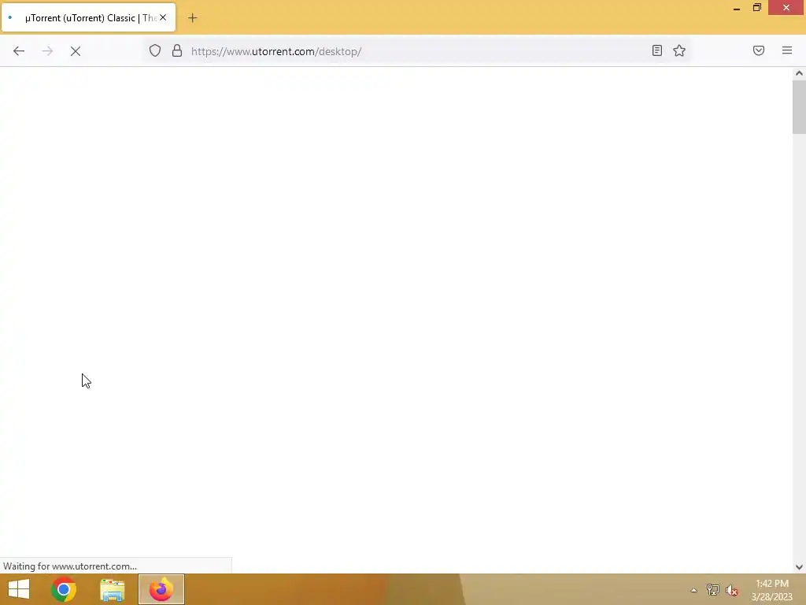Stop loading the page
806x605 pixels.
coord(76,51)
